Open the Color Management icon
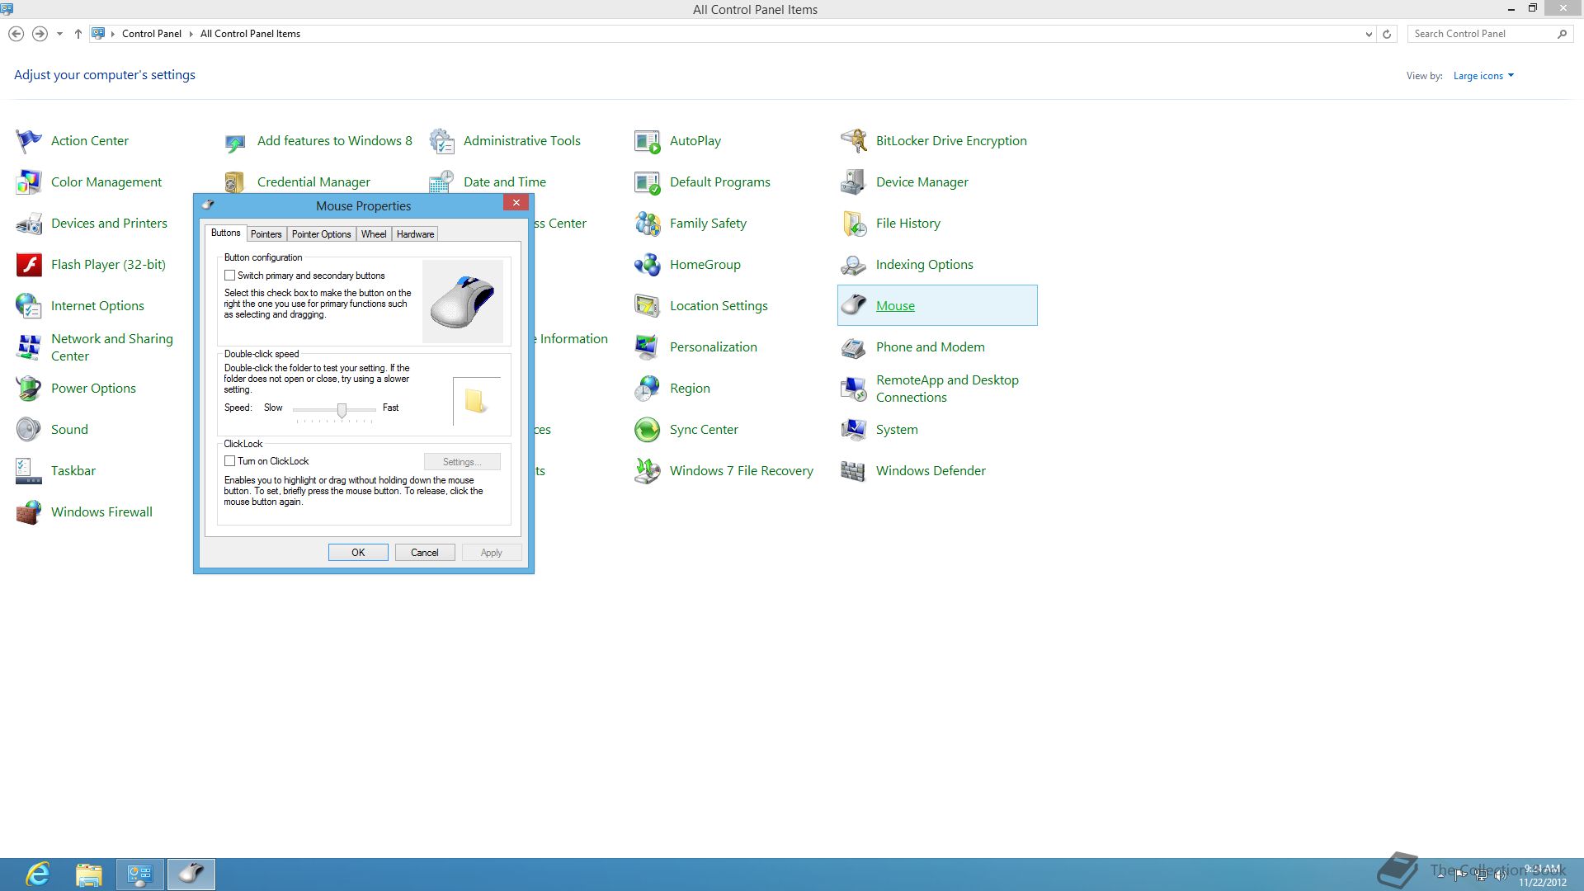The width and height of the screenshot is (1584, 891). coord(29,182)
